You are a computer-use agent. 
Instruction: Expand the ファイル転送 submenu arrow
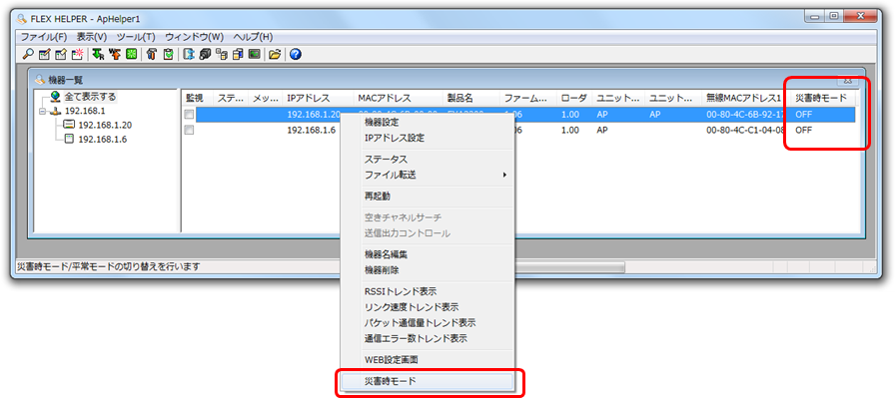pyautogui.click(x=504, y=175)
